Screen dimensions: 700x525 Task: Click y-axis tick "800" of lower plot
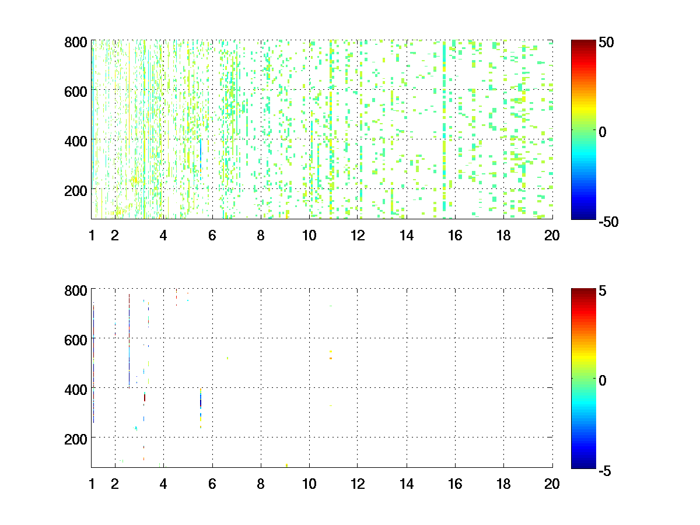click(76, 290)
